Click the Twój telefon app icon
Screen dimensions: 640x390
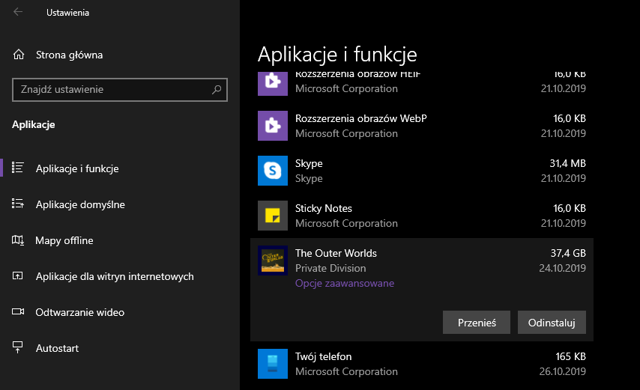[x=273, y=364]
